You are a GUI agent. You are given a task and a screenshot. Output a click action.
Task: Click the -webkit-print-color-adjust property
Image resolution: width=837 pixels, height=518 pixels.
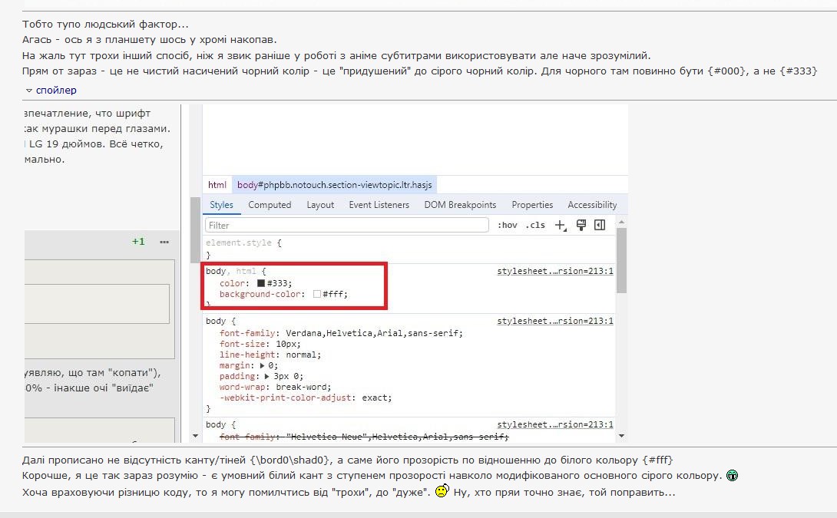[x=286, y=398]
